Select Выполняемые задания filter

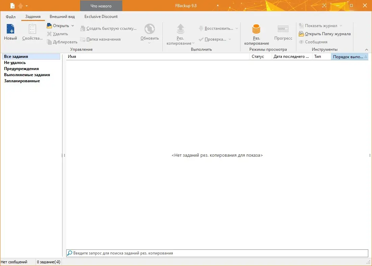27,75
